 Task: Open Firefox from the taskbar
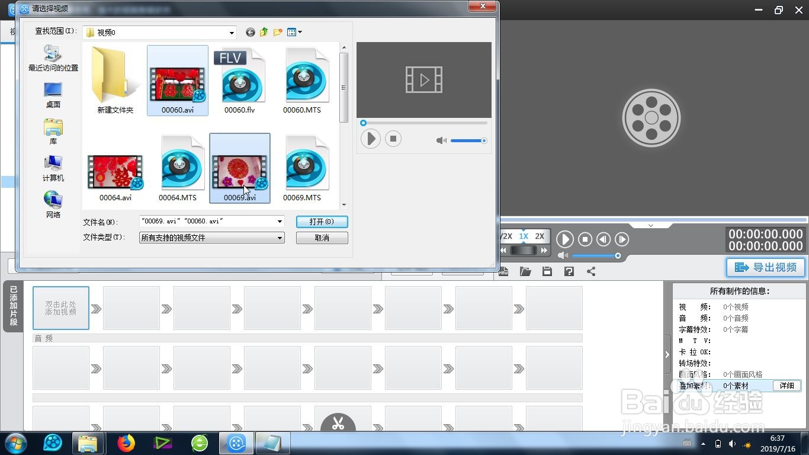(126, 443)
